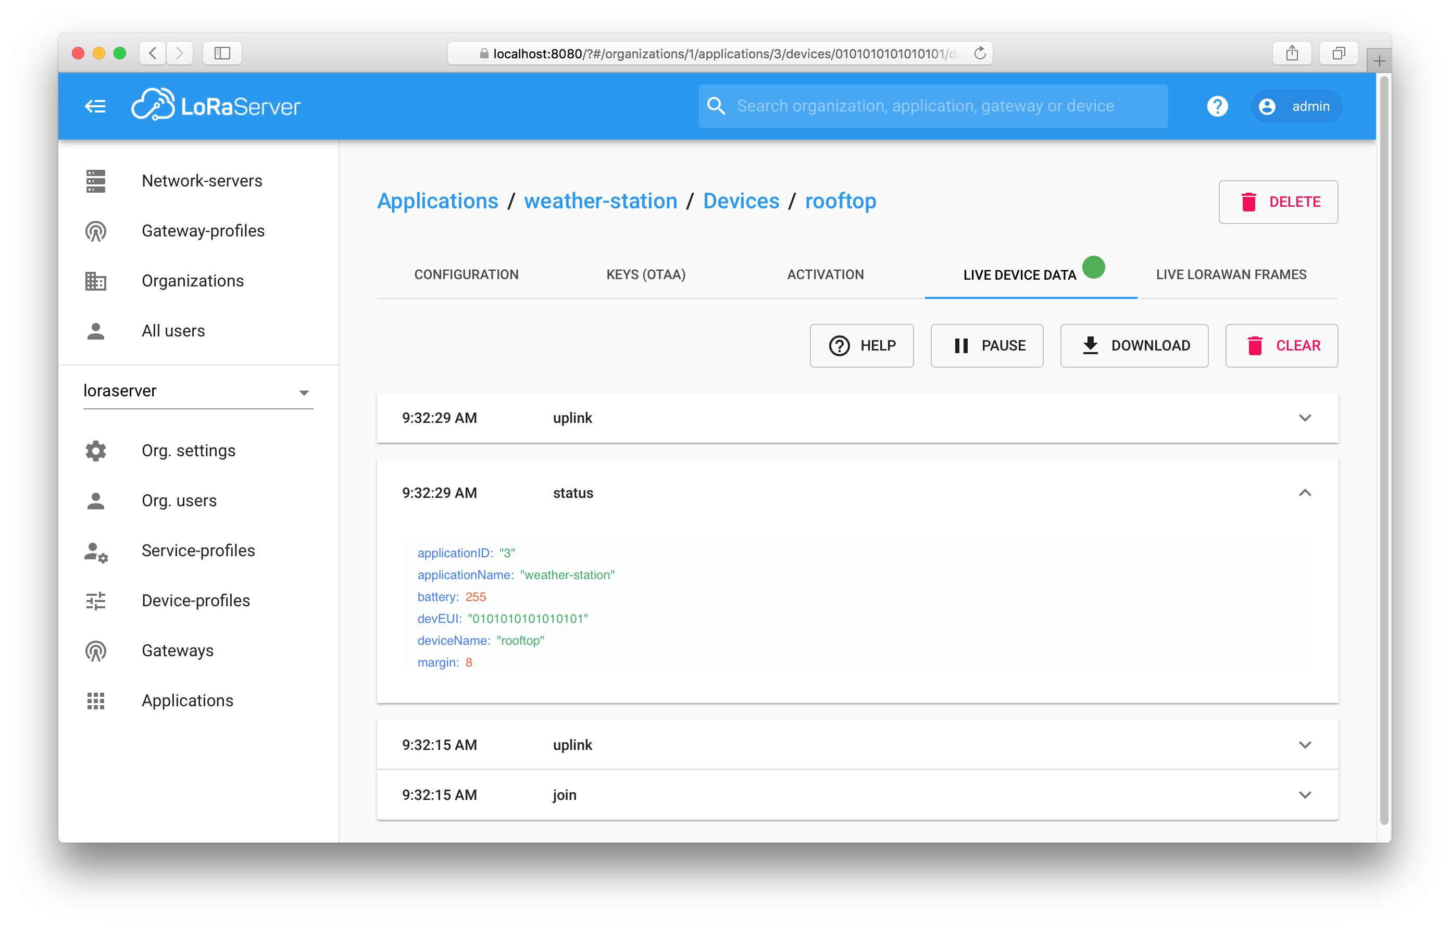The width and height of the screenshot is (1450, 926).
Task: Expand the 9:32:29 AM uplink entry
Action: (857, 418)
